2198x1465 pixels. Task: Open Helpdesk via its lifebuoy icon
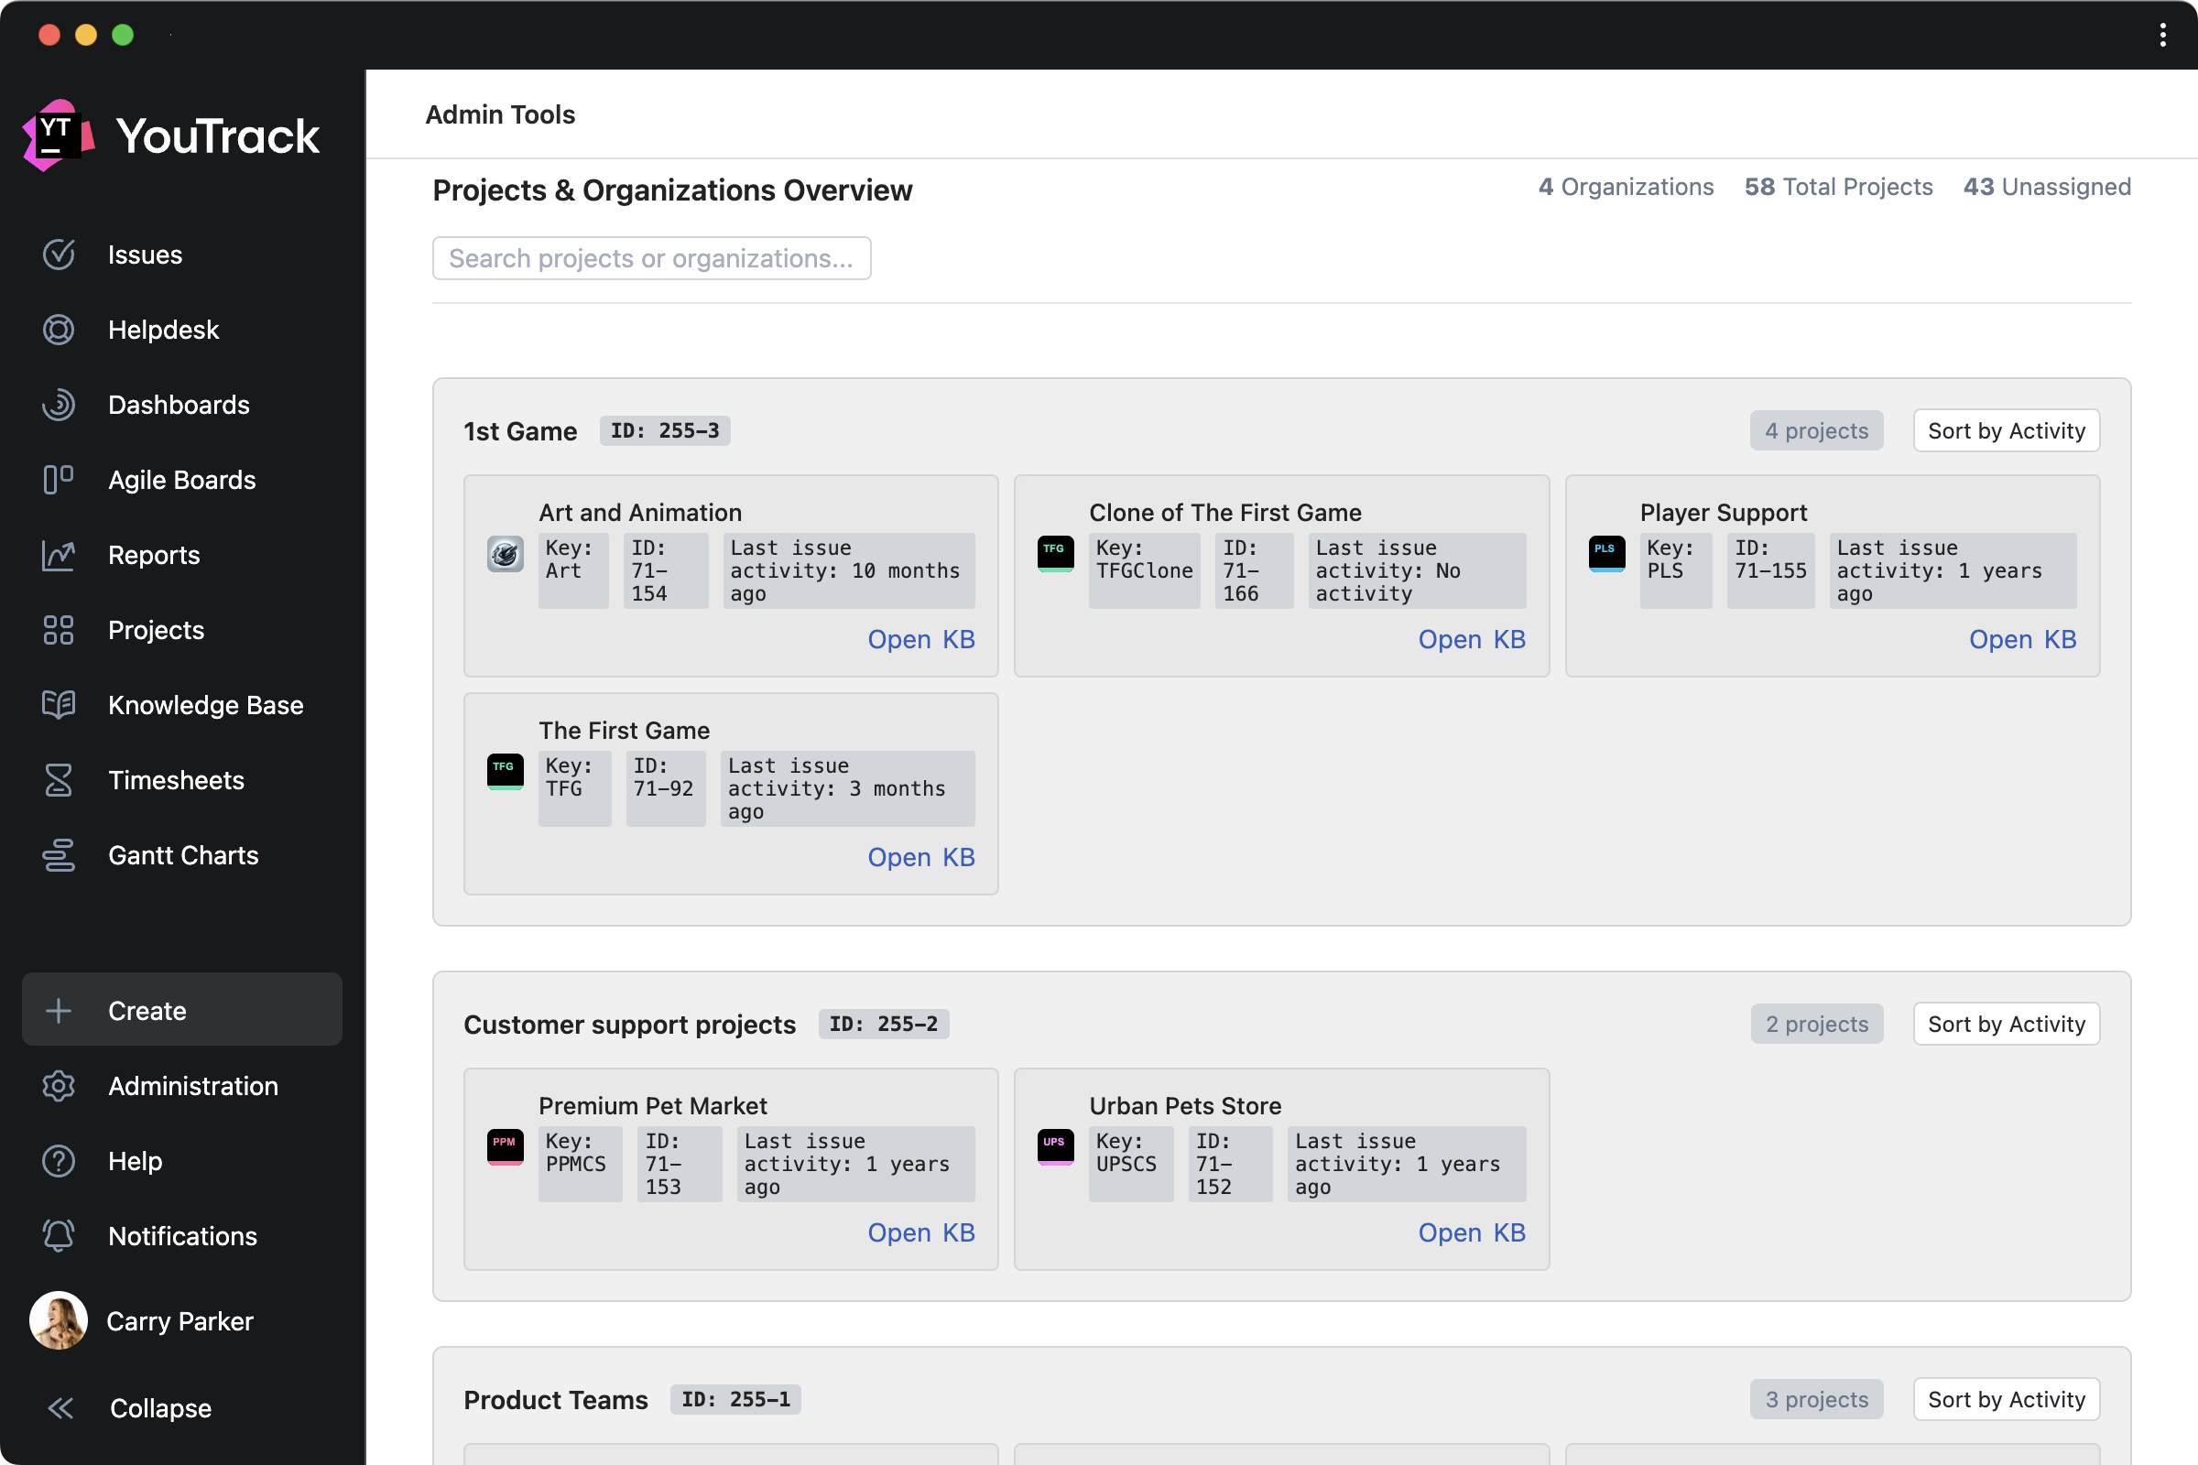click(58, 330)
